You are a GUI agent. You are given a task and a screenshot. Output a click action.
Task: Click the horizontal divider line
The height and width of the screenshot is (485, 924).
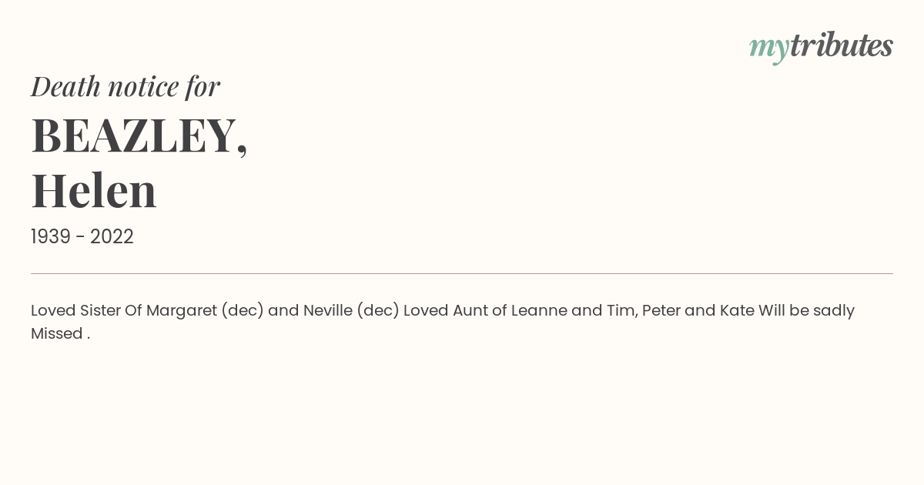tap(462, 273)
